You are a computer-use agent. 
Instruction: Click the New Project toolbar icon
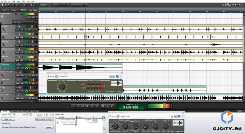[3, 5]
